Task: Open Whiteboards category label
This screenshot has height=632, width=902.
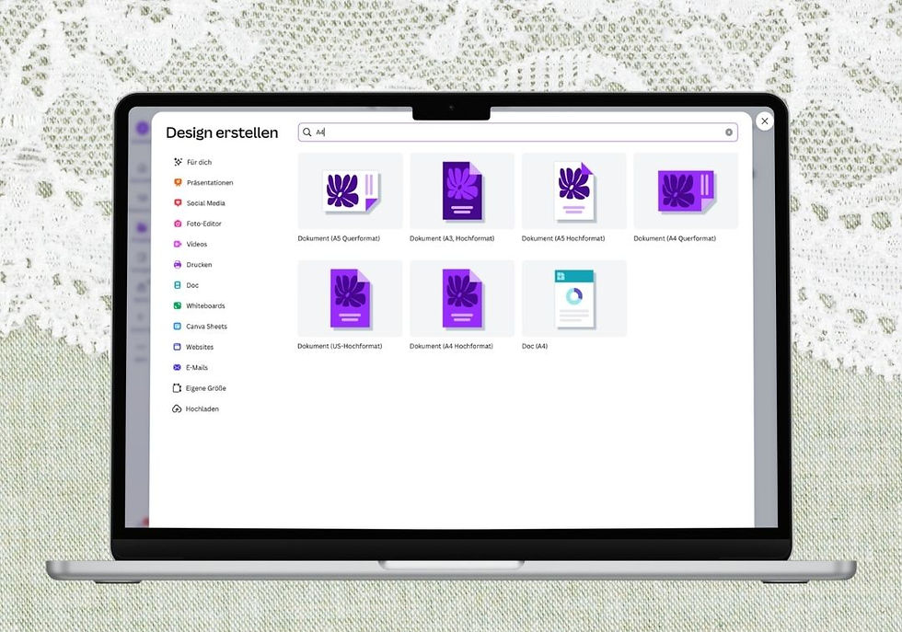Action: tap(205, 305)
